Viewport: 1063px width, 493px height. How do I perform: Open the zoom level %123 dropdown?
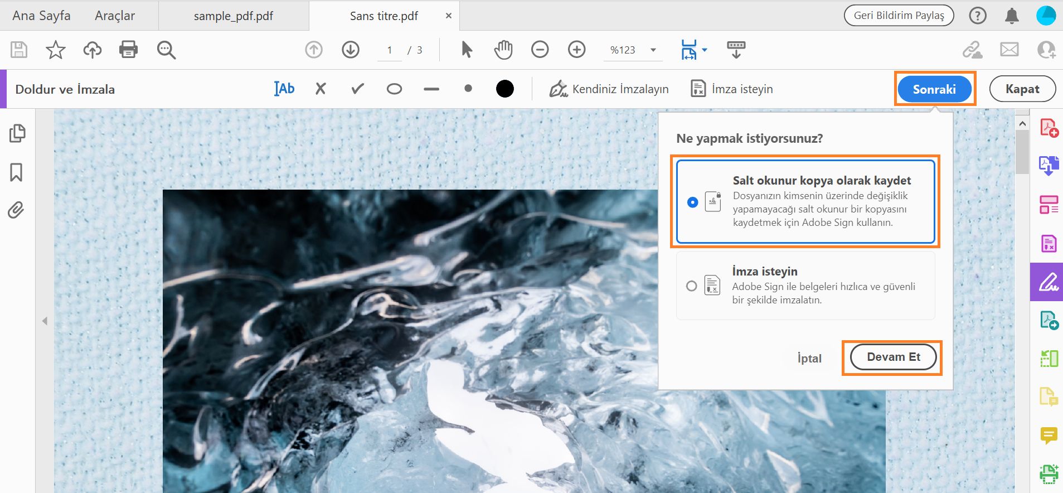632,50
